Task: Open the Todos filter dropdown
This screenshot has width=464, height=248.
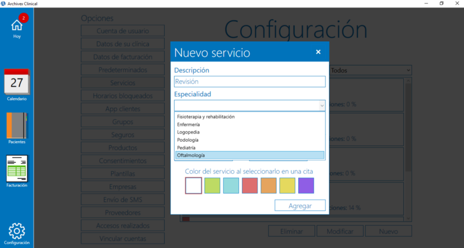Action: 370,70
